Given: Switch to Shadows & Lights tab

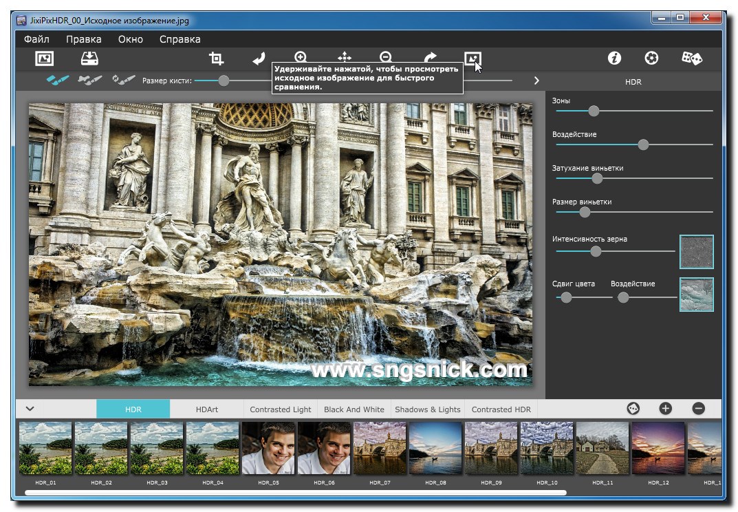Looking at the screenshot, I should click(428, 409).
